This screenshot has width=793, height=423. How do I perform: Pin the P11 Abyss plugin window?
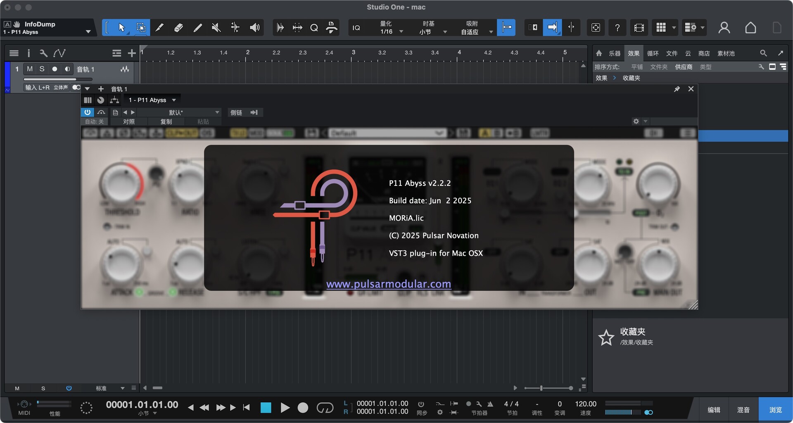[677, 89]
